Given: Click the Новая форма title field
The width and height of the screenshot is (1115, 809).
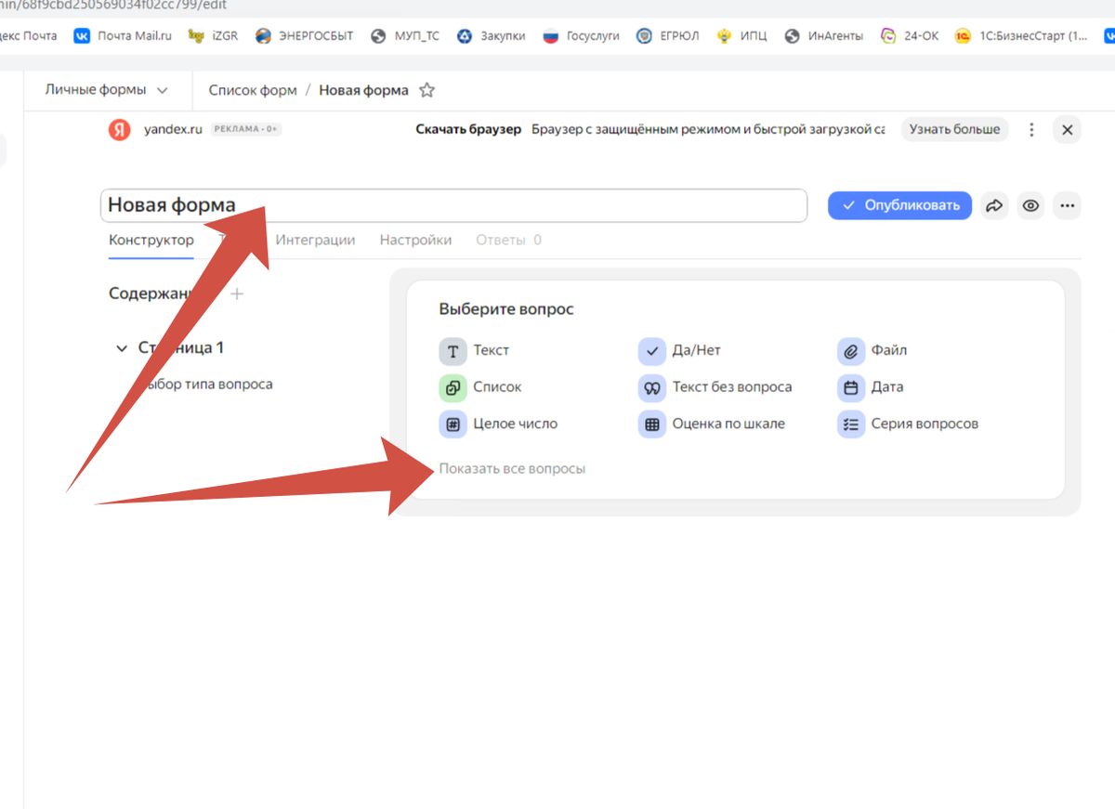Looking at the screenshot, I should point(453,205).
